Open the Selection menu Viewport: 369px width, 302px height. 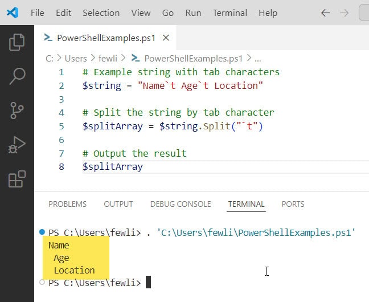[101, 13]
